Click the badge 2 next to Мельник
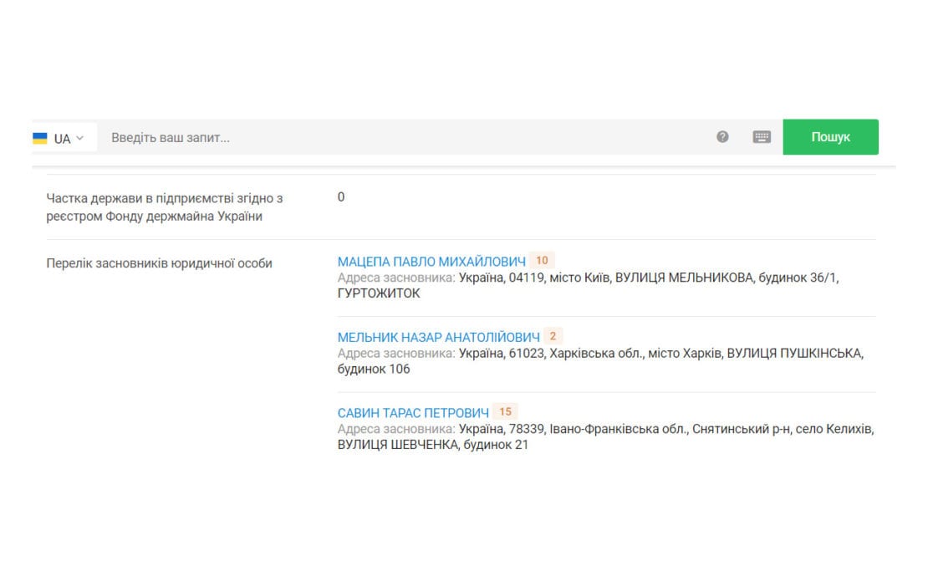 tap(553, 336)
